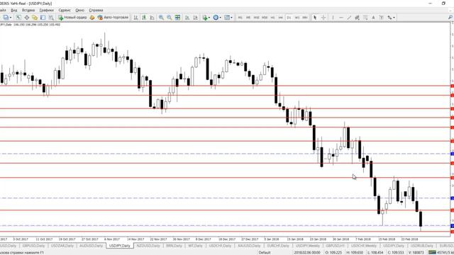Toggle the Авто-торговля button
The image size is (454, 255).
[x=113, y=18]
